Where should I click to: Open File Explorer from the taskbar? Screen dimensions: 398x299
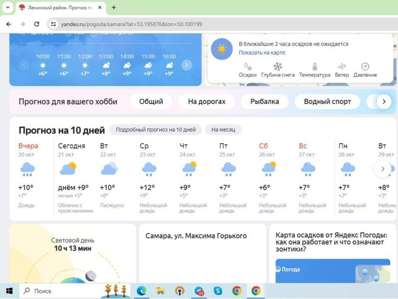pyautogui.click(x=160, y=291)
